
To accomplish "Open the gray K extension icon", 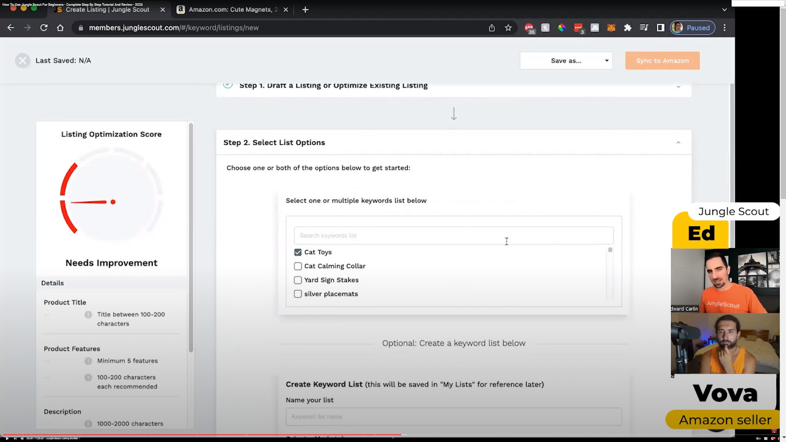I will [545, 28].
